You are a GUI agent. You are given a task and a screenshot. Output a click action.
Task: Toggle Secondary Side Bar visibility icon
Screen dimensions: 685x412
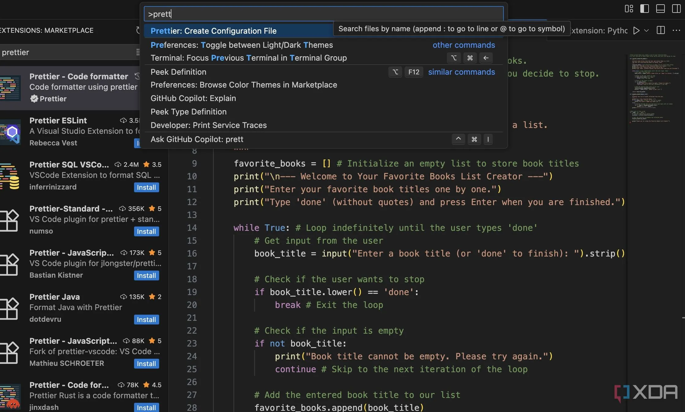click(x=676, y=9)
